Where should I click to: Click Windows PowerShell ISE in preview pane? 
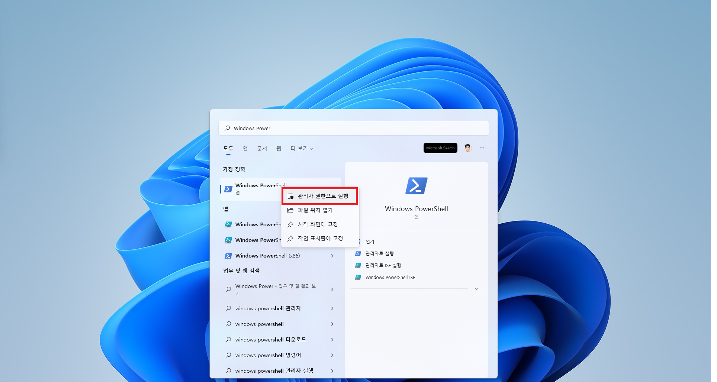pos(390,278)
